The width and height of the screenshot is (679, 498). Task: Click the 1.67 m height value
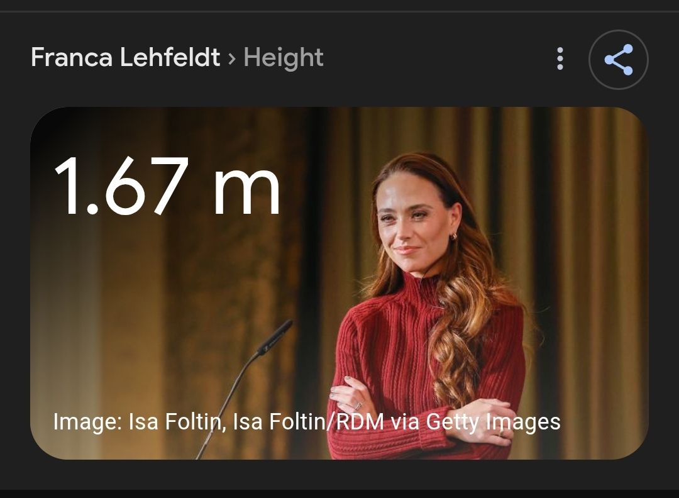[168, 185]
